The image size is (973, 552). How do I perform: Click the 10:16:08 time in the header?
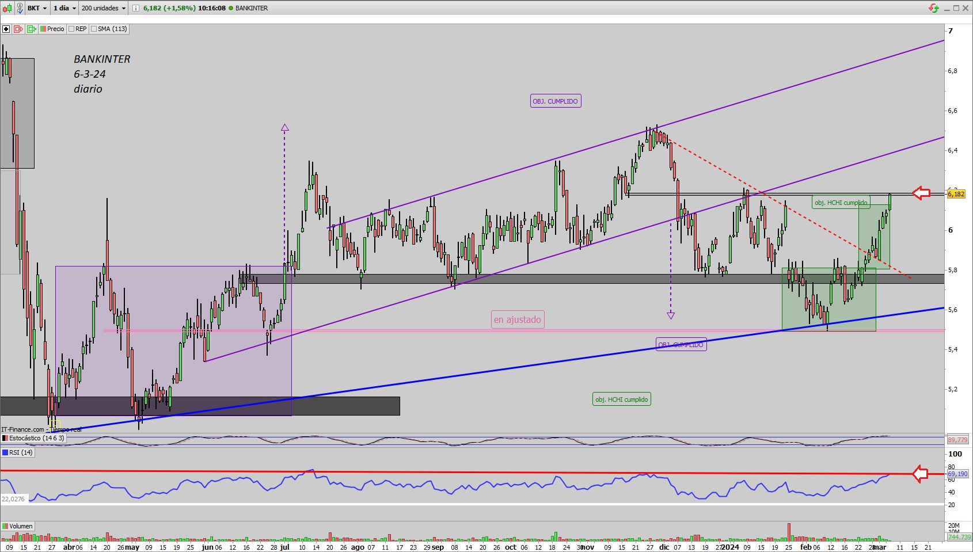pos(212,8)
